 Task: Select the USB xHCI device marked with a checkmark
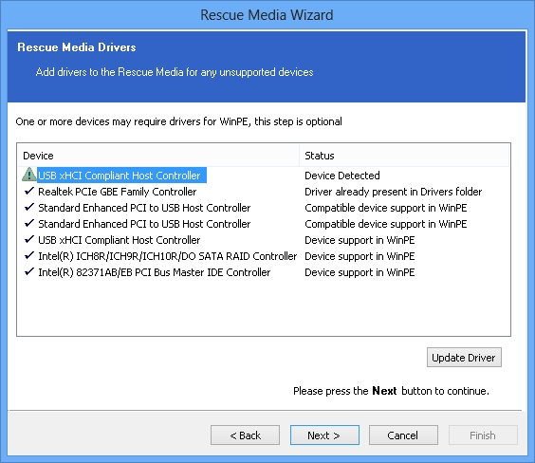click(x=120, y=240)
